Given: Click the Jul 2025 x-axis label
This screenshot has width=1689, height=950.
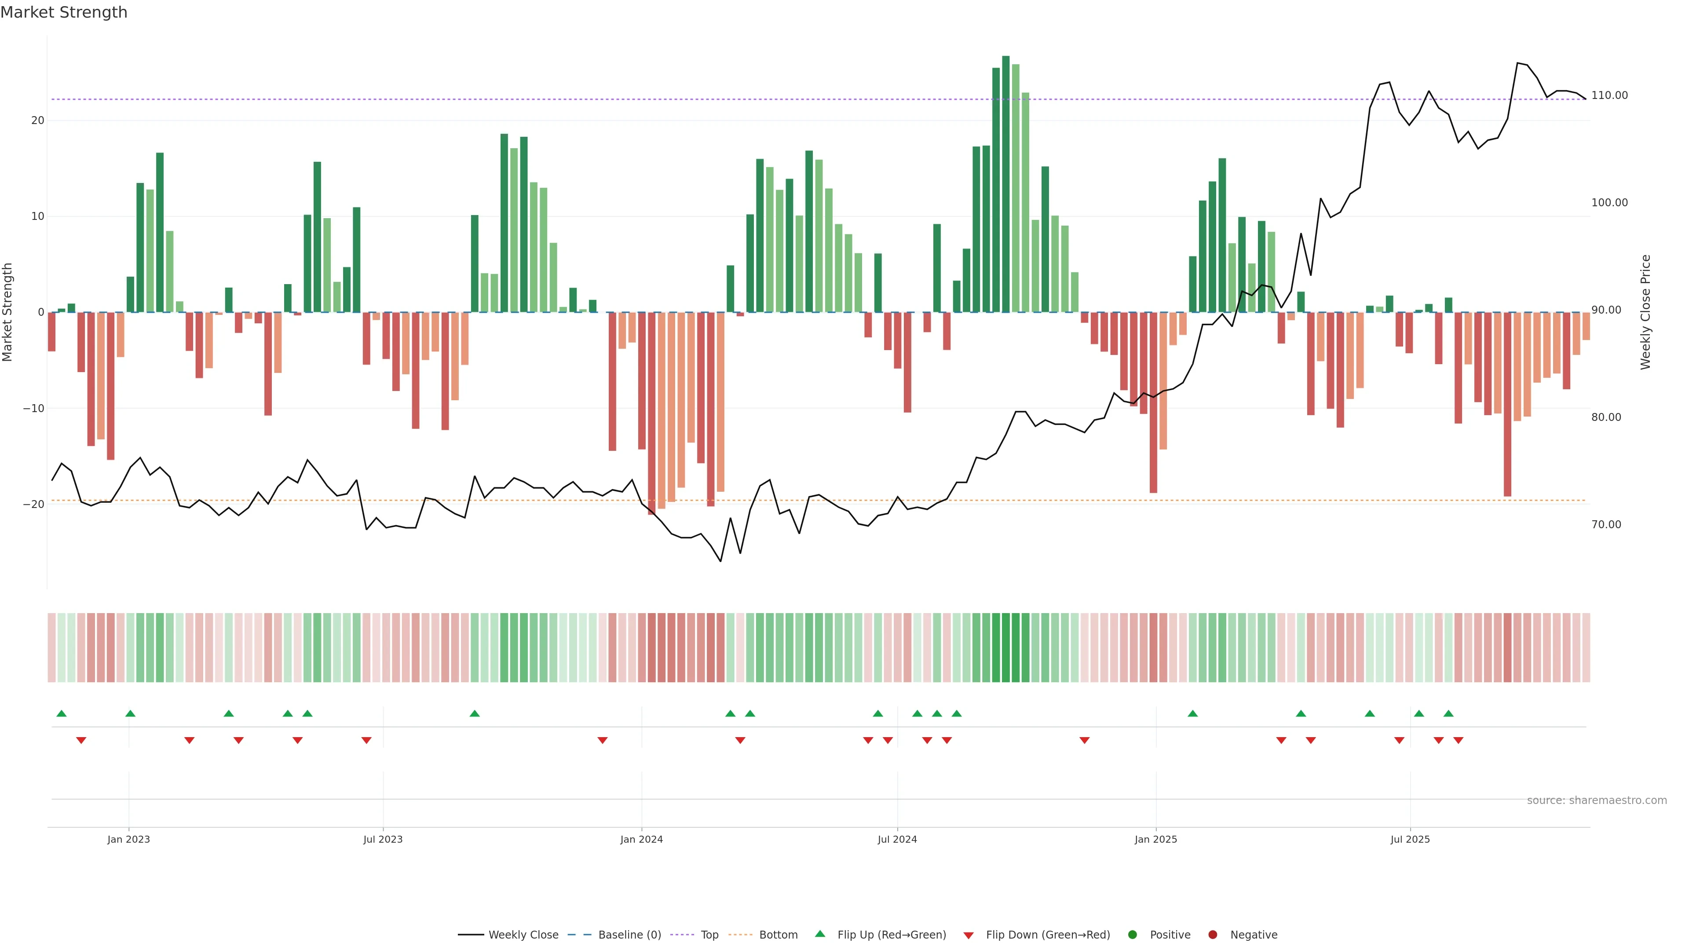Looking at the screenshot, I should tap(1410, 839).
